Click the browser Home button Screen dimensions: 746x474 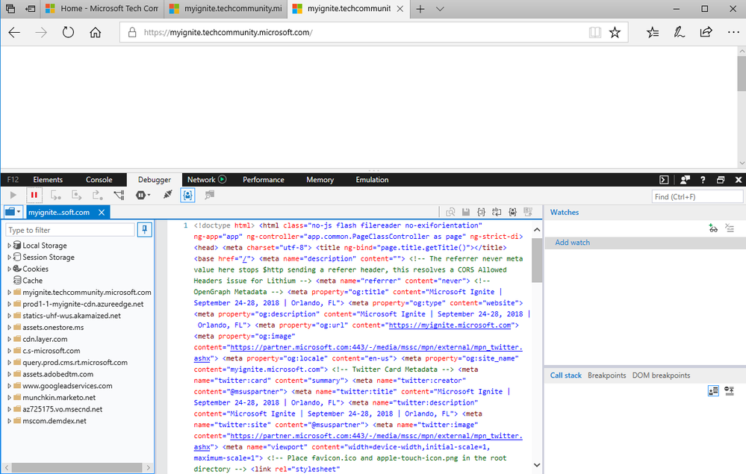pos(95,32)
